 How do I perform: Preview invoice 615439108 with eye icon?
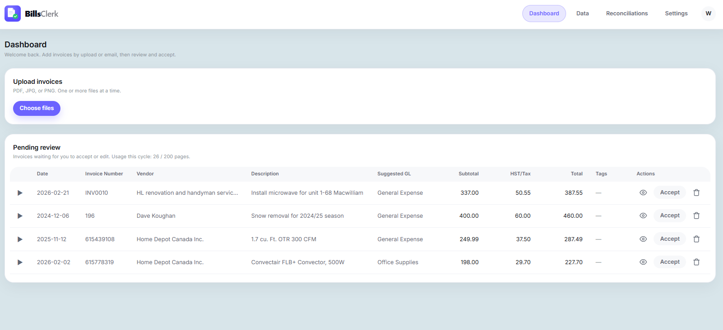tap(643, 239)
